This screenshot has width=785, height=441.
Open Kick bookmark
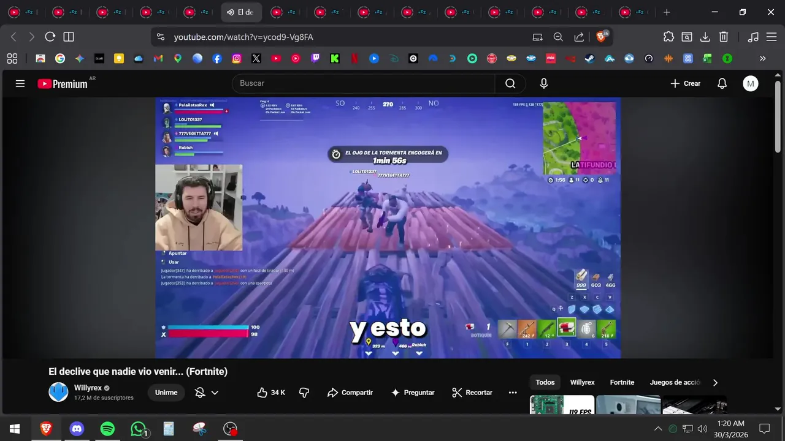(x=335, y=59)
